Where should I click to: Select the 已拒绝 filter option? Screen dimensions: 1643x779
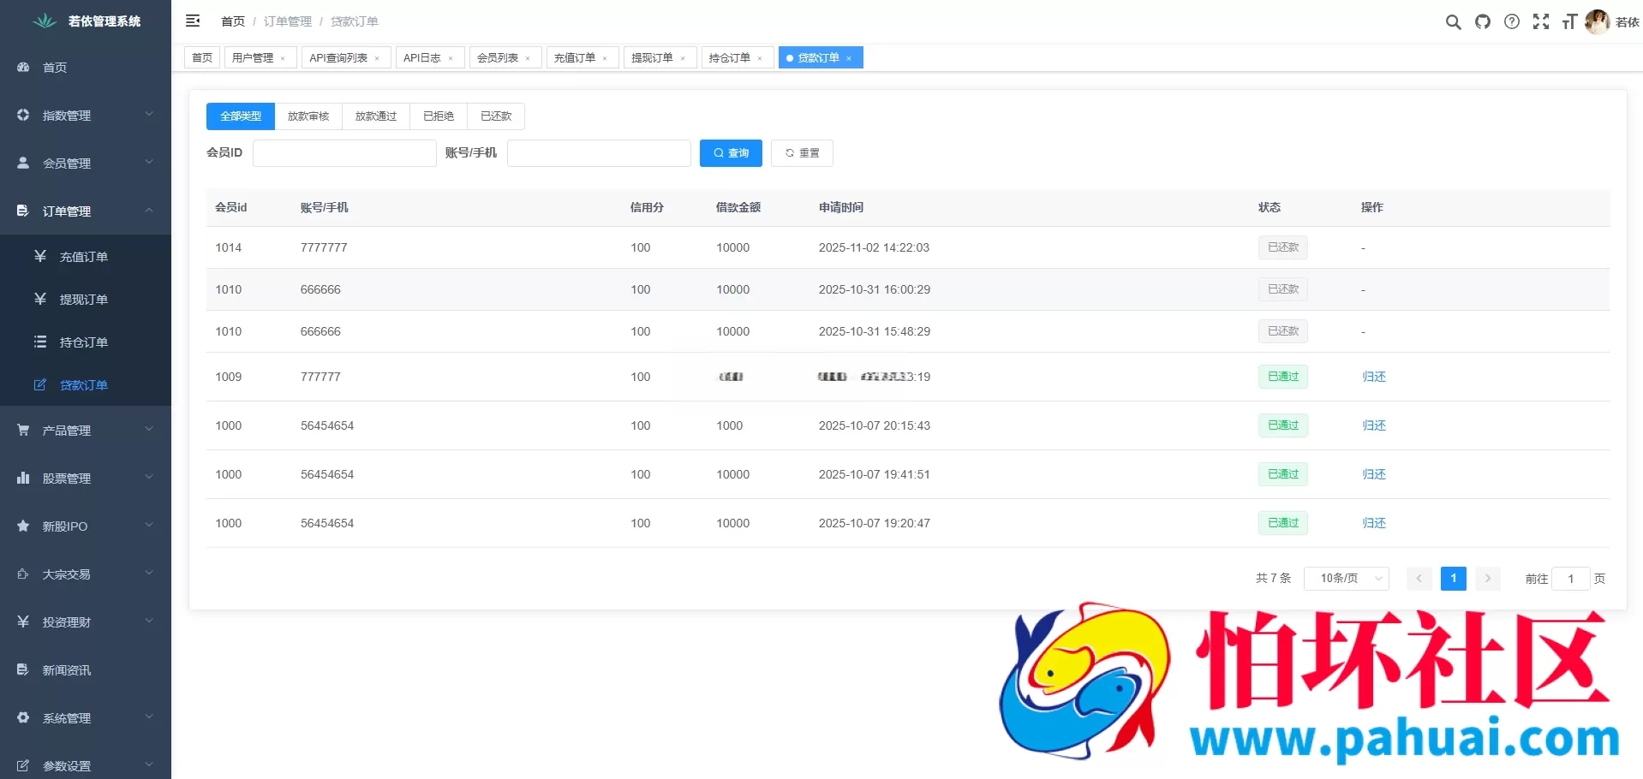pos(439,116)
